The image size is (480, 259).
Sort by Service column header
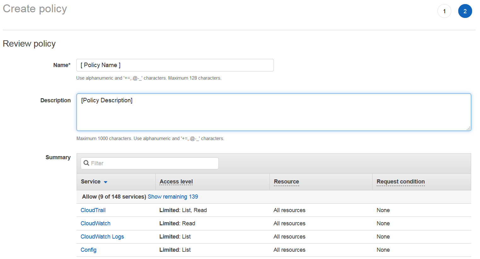[90, 182]
